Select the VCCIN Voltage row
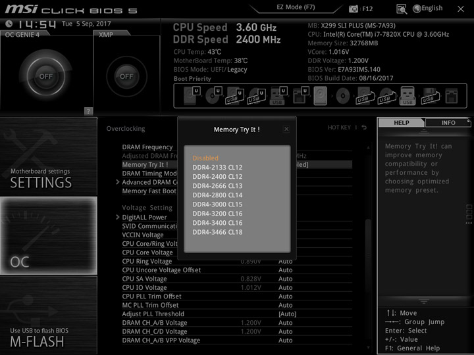This screenshot has width=474, height=355. tap(143, 235)
